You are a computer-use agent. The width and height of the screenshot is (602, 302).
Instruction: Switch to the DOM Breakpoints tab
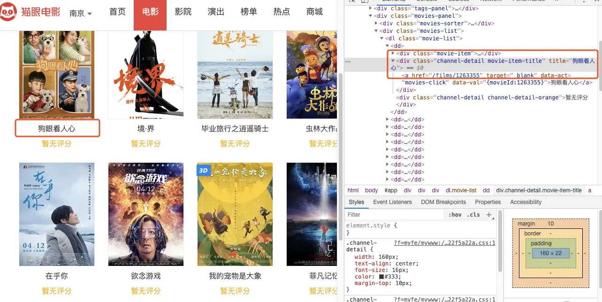[x=443, y=202]
